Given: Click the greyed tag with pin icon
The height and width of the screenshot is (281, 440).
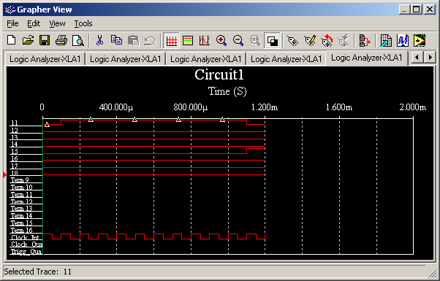Looking at the screenshot, I should pos(344,41).
